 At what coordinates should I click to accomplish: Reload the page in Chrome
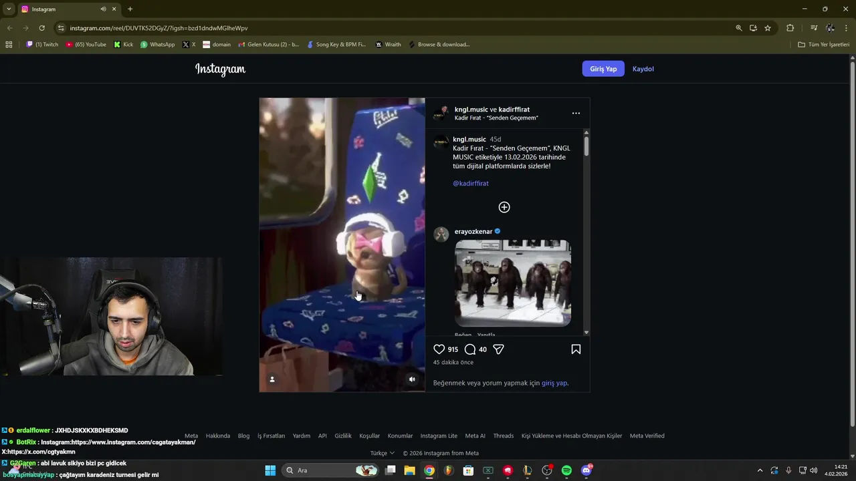(41, 28)
